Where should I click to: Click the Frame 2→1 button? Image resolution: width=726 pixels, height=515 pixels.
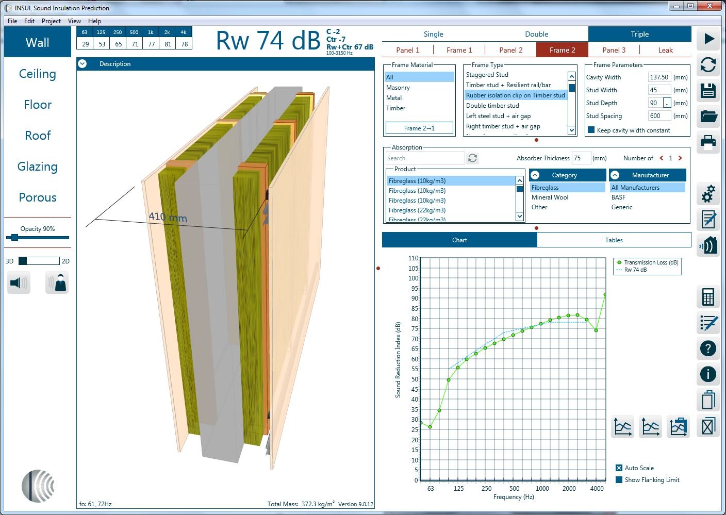click(x=419, y=127)
